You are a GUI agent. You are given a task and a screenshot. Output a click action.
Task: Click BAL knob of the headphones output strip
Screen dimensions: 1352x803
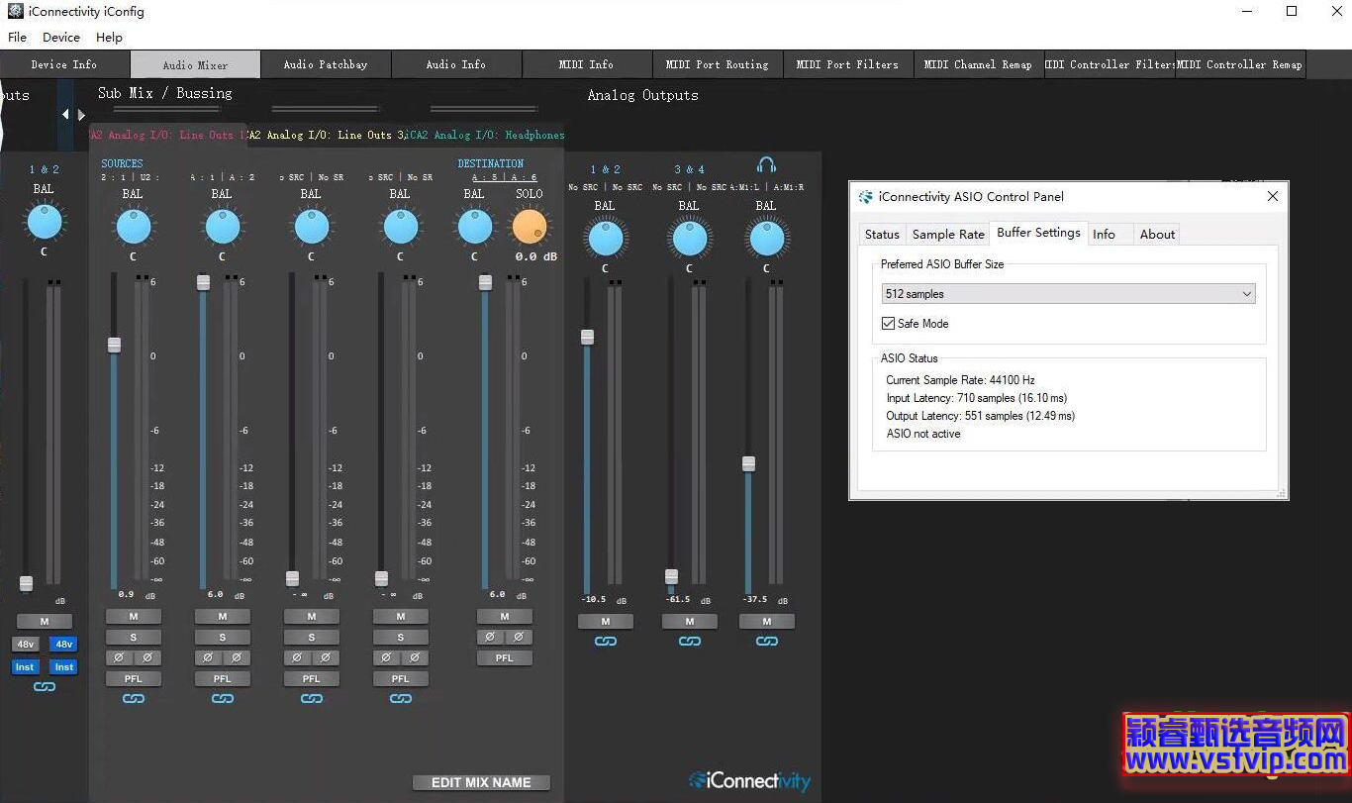[x=766, y=240]
